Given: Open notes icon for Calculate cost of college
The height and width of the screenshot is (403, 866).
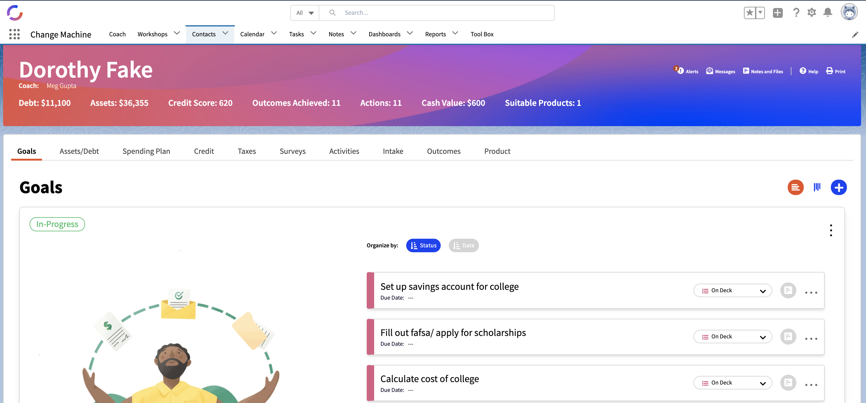Looking at the screenshot, I should tap(788, 382).
